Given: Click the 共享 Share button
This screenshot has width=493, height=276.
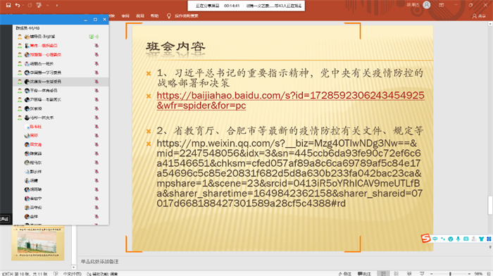Looking at the screenshot, I should (x=479, y=16).
